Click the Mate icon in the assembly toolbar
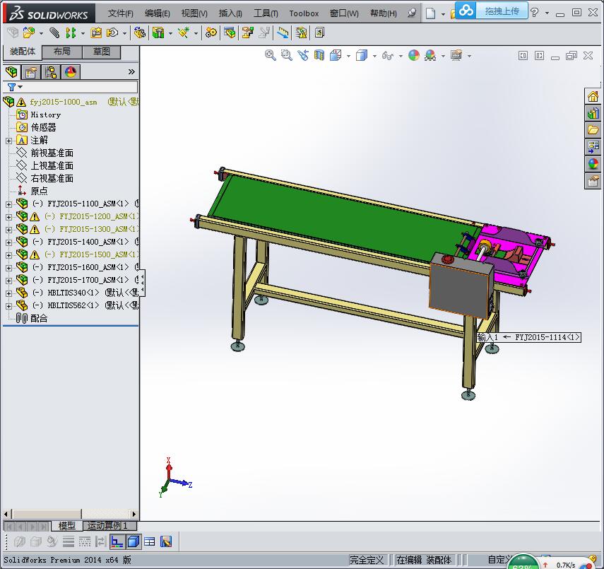Screen dimensions: 604x569 coord(54,33)
